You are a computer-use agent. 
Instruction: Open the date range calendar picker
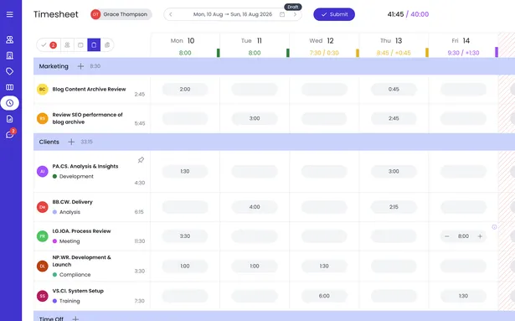coord(282,14)
